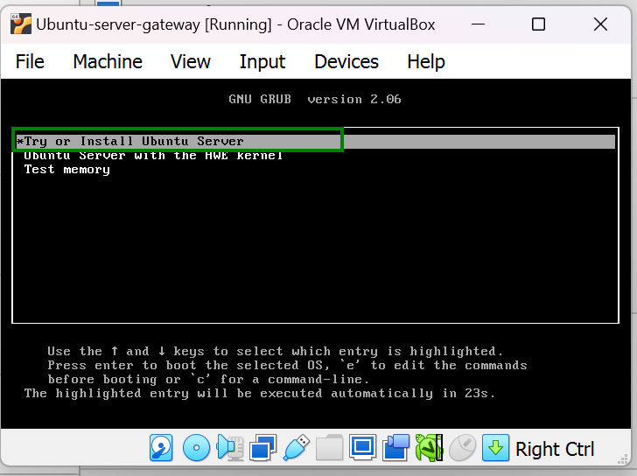Click the hard disk activity status icon
The width and height of the screenshot is (637, 476).
pyautogui.click(x=161, y=448)
